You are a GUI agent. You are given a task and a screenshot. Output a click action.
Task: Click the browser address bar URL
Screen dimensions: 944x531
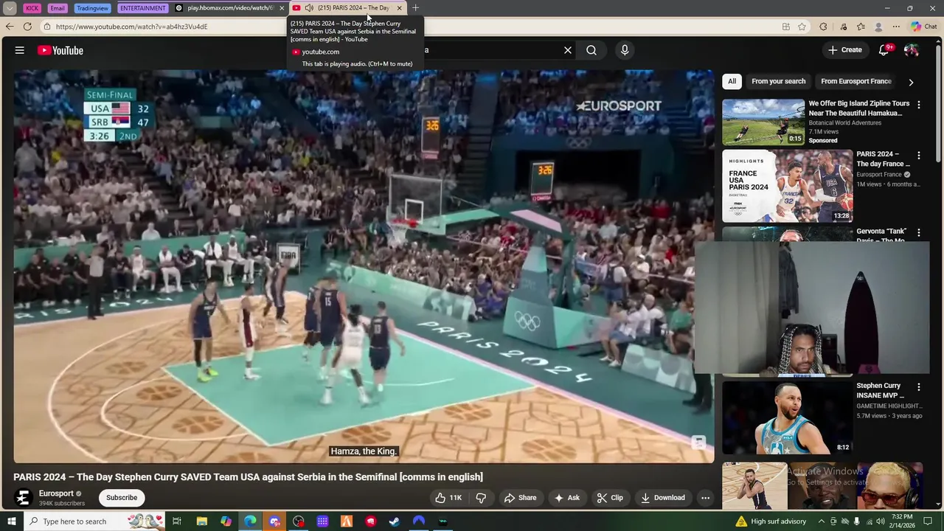click(x=131, y=27)
